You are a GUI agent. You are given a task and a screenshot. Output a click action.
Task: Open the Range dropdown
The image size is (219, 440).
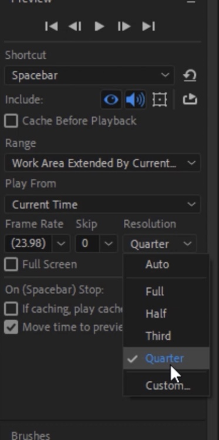[103, 163]
